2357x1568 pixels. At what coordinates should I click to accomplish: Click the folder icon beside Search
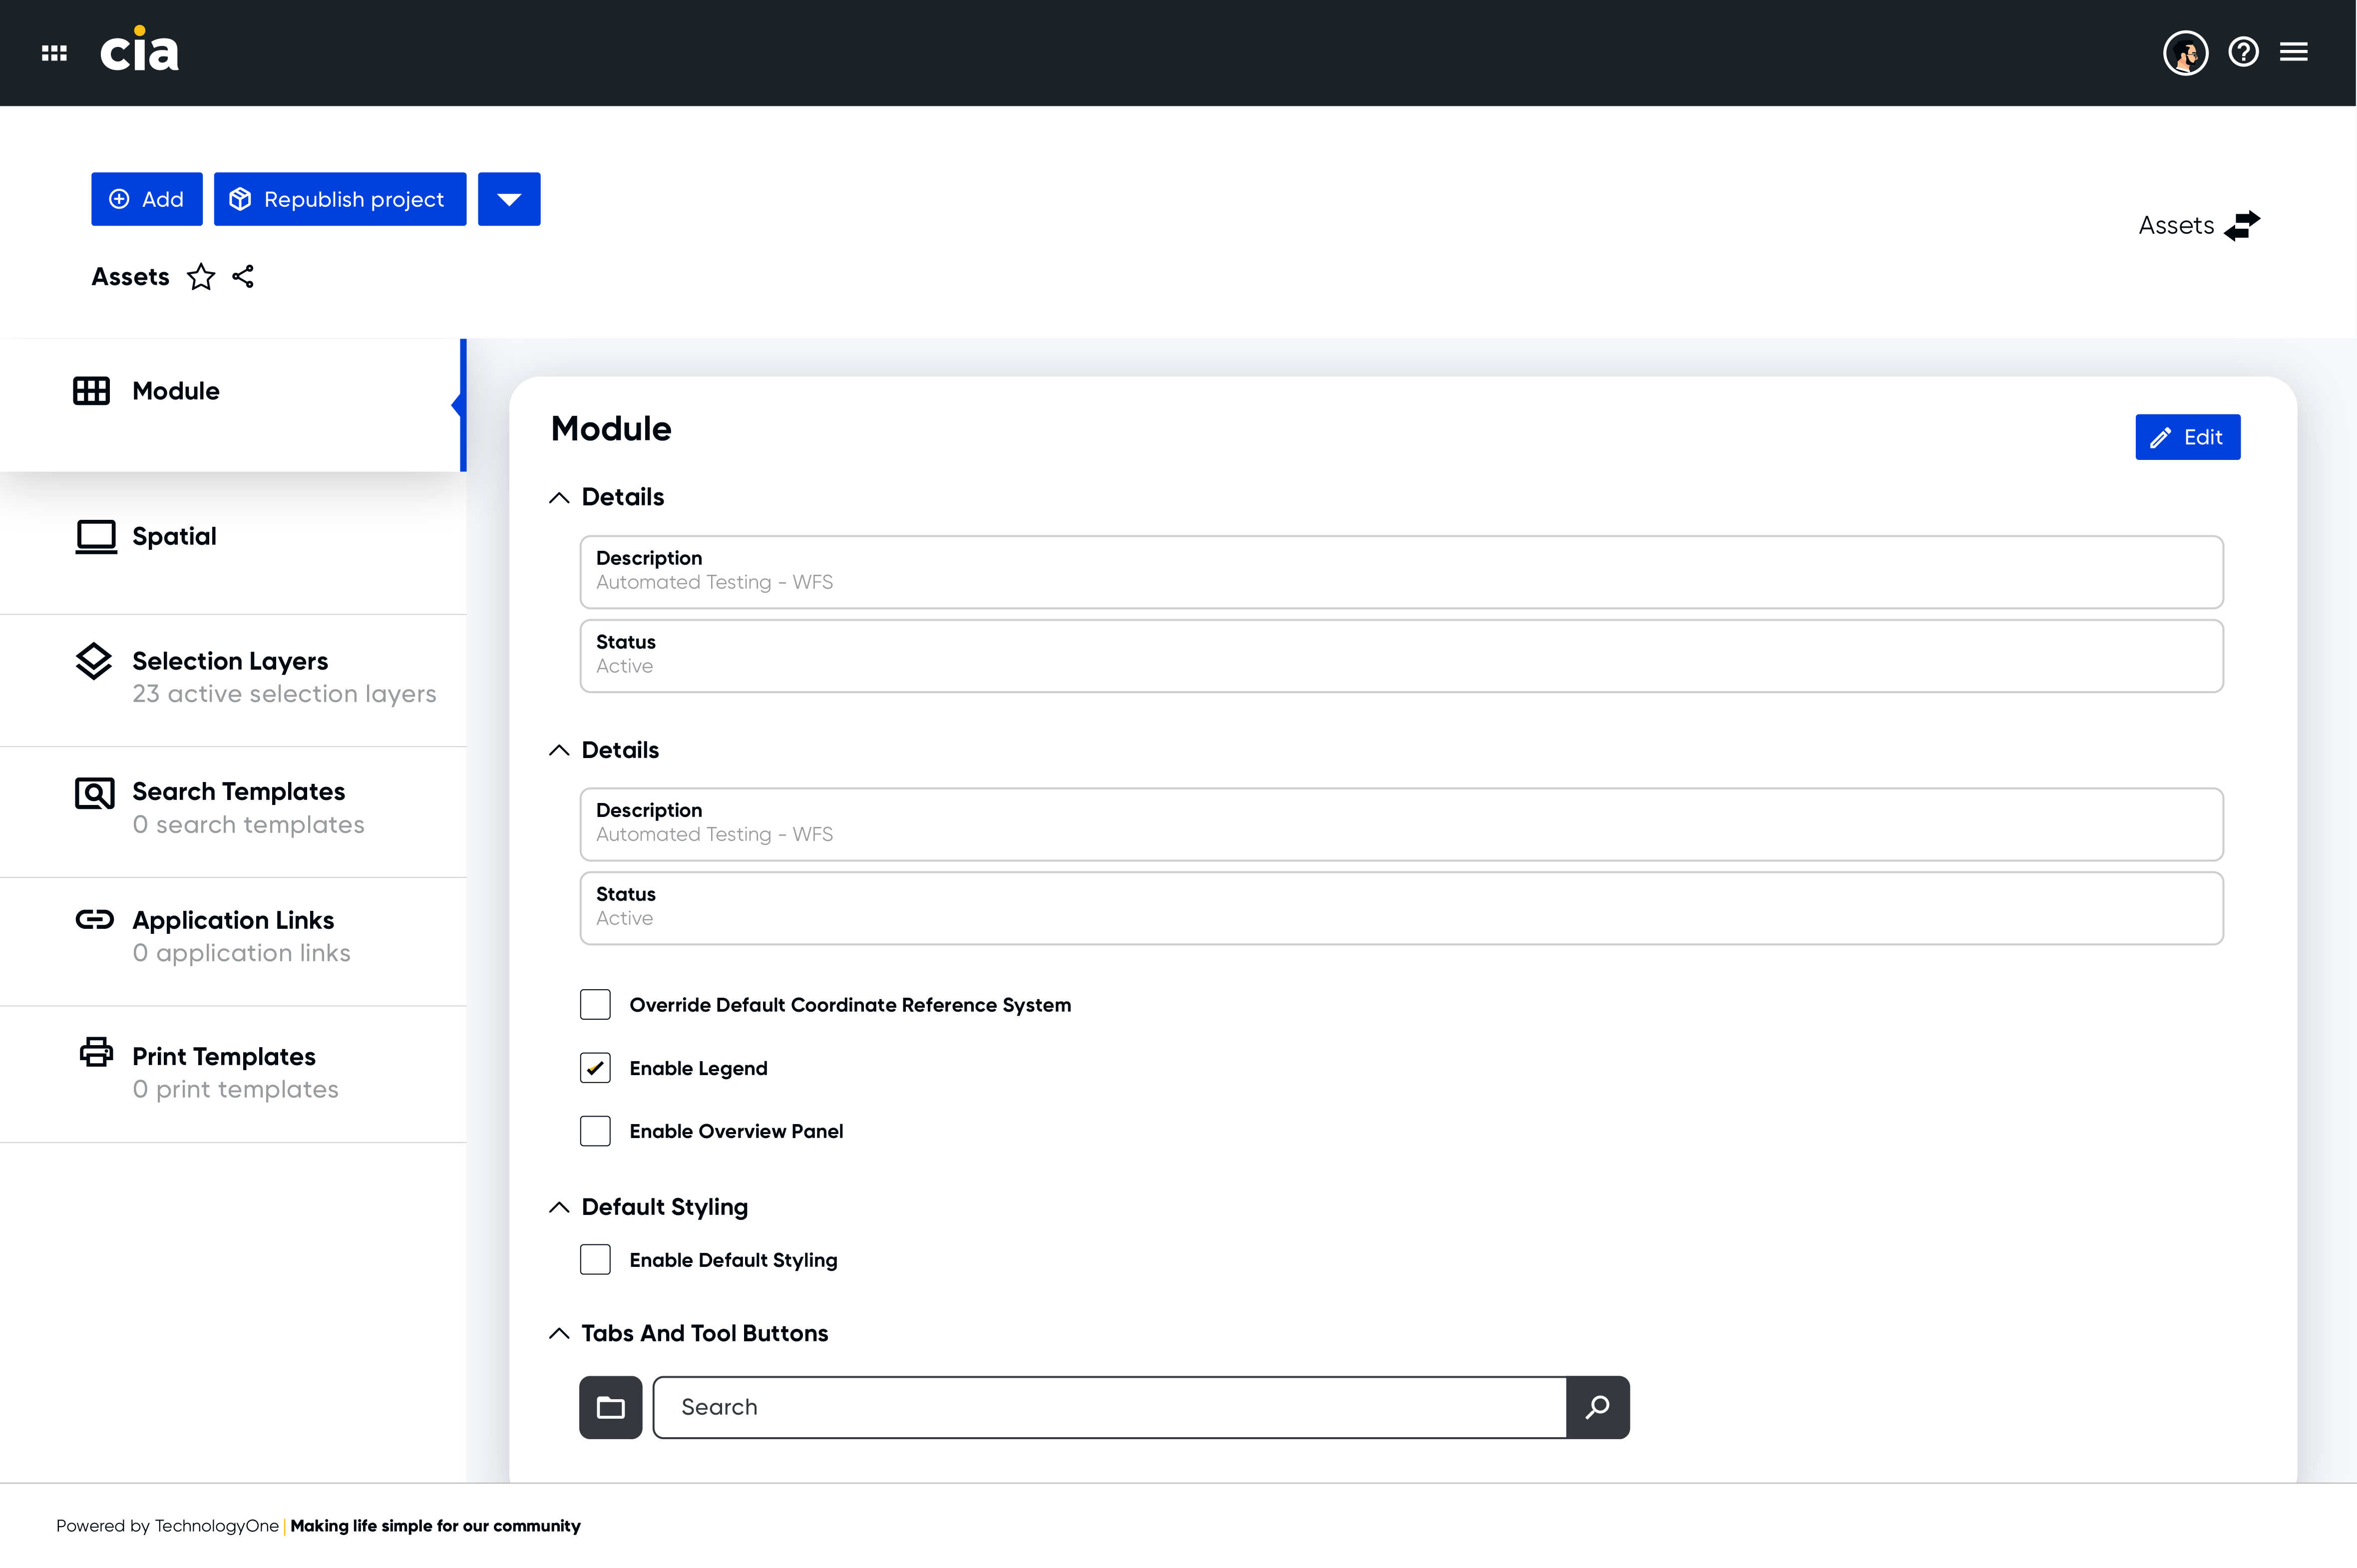pyautogui.click(x=610, y=1407)
